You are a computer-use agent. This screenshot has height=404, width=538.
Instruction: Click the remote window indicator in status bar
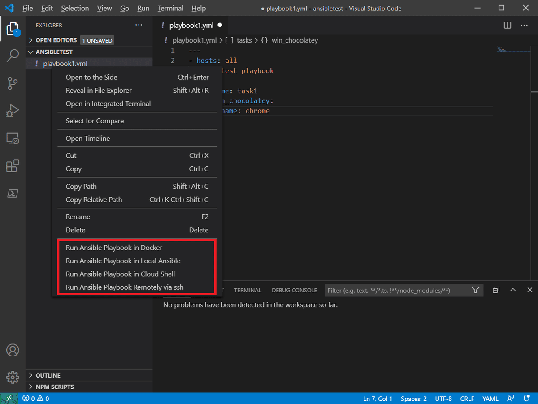pos(9,398)
